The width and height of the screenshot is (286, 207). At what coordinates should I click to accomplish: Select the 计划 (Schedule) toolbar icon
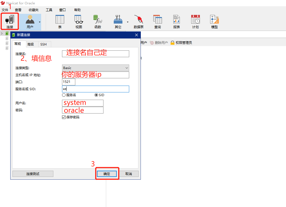[195, 21]
